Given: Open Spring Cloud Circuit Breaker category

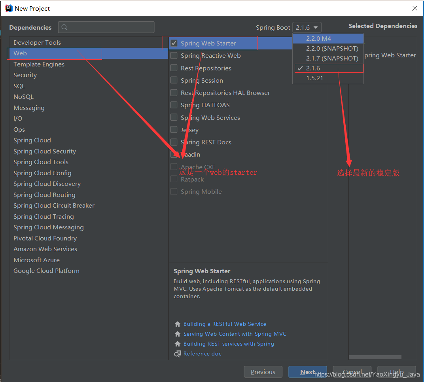Looking at the screenshot, I should point(89,206).
